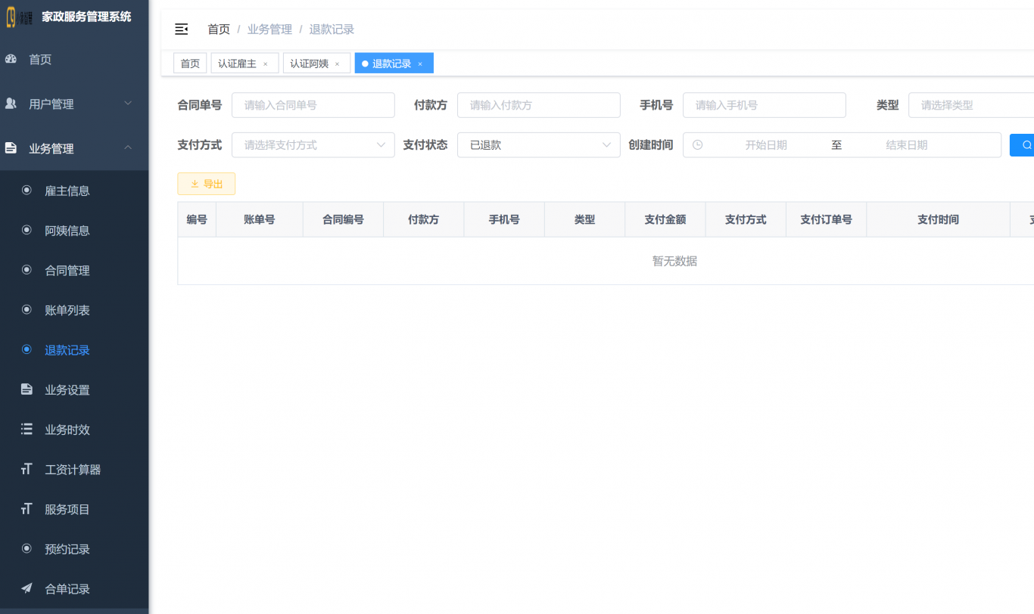This screenshot has width=1034, height=614.
Task: Open 业务时效 in the sidebar
Action: 74,429
